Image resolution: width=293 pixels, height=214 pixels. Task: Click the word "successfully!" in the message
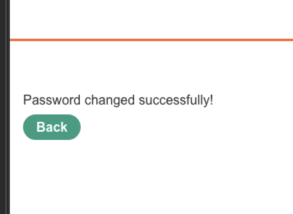coord(176,100)
